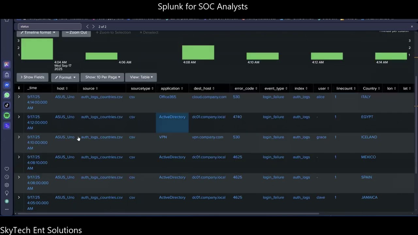Click user alice value
418x235 pixels.
coord(320,97)
